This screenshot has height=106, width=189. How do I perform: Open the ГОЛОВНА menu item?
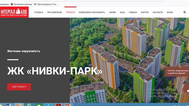tap(39, 12)
